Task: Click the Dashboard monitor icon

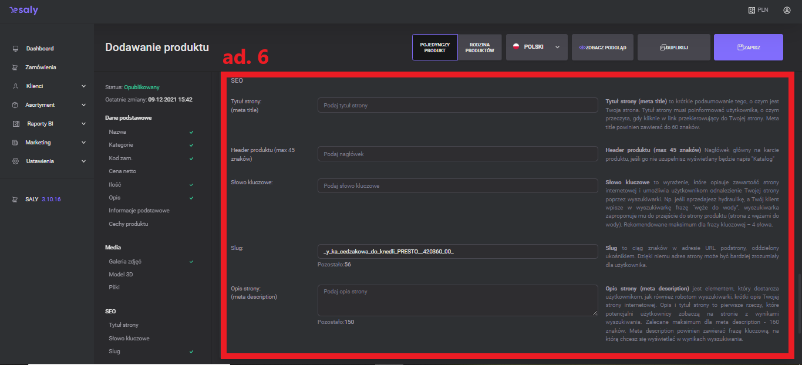Action: pos(16,49)
